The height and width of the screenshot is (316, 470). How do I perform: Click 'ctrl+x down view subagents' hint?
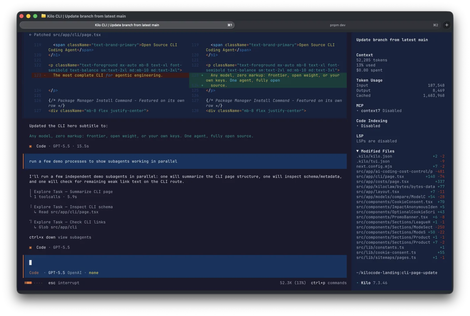tap(60, 237)
